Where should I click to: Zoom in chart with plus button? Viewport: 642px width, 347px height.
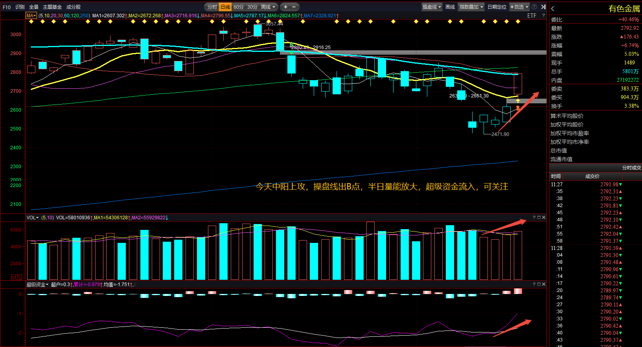pyautogui.click(x=285, y=7)
